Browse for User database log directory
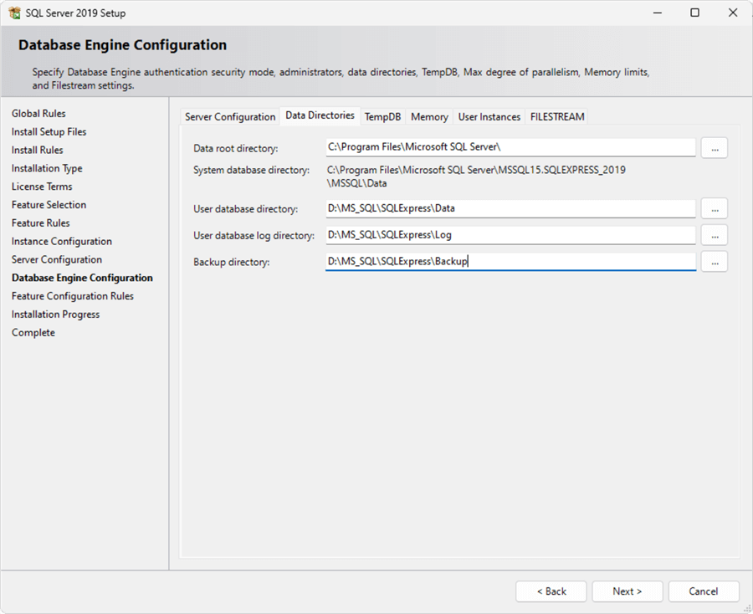Screen dimensions: 753x614 [715, 235]
